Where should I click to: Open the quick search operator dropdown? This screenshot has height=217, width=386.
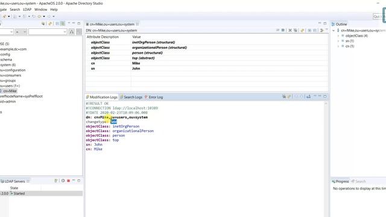(x=25, y=32)
